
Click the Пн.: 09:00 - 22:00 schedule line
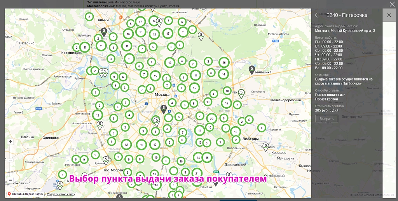[x=329, y=42]
